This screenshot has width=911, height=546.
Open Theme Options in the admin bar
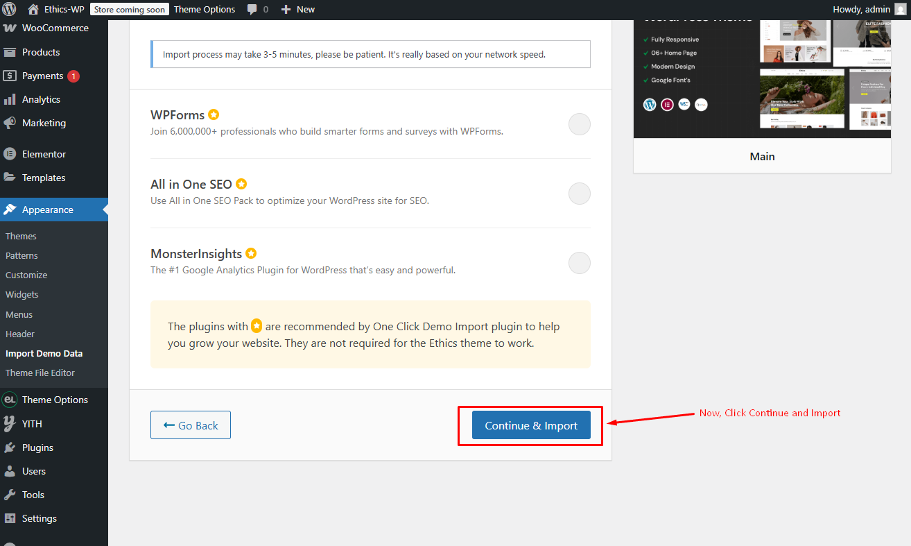pyautogui.click(x=205, y=9)
